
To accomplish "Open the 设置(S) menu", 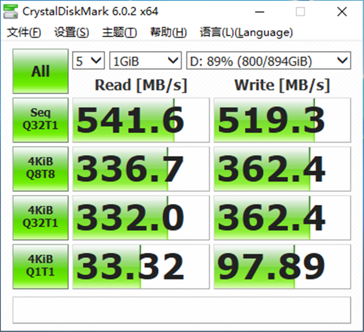I will 71,32.
